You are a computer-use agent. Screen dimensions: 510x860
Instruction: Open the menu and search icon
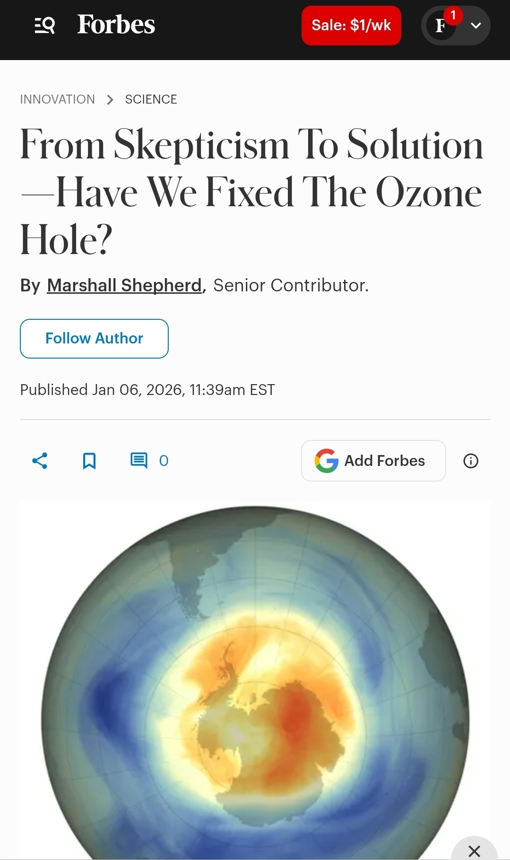tap(45, 25)
